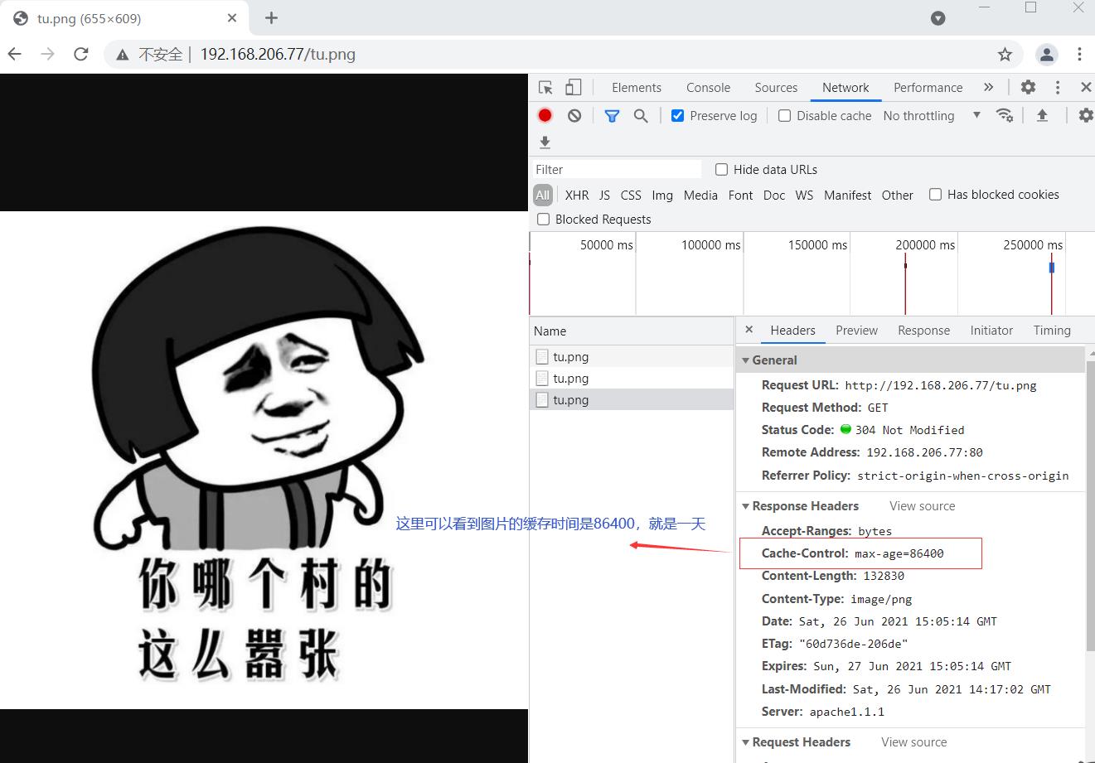The image size is (1095, 763).
Task: Open DevTools three-dot customize menu
Action: coord(1058,87)
